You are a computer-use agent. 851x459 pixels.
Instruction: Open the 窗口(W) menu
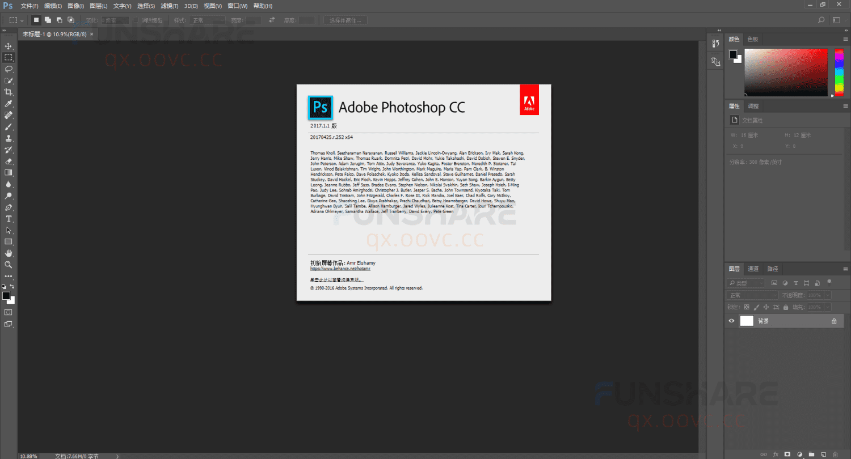tap(237, 6)
